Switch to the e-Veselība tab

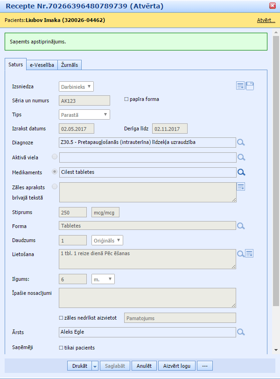point(42,65)
